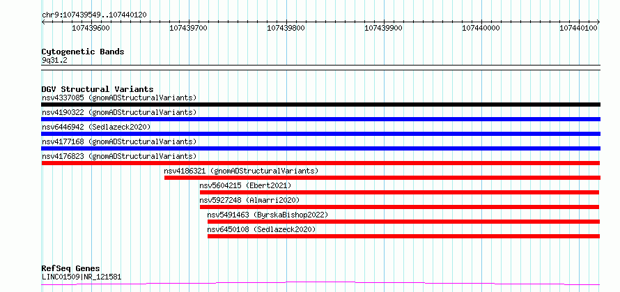This screenshot has height=292, width=620.
Task: Open gene label LINC01509|NR_121581
Action: 82,277
